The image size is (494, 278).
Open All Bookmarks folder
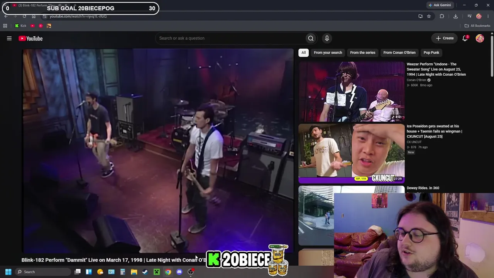click(x=477, y=26)
